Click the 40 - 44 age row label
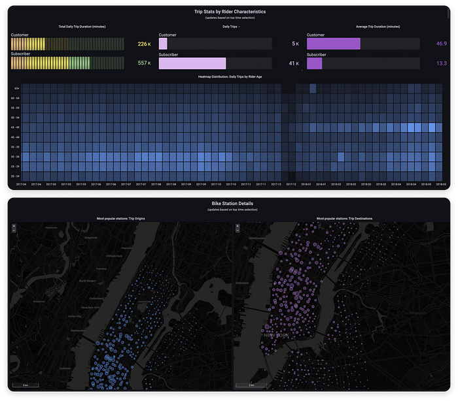Viewport: 458px width, 401px height. pyautogui.click(x=15, y=137)
